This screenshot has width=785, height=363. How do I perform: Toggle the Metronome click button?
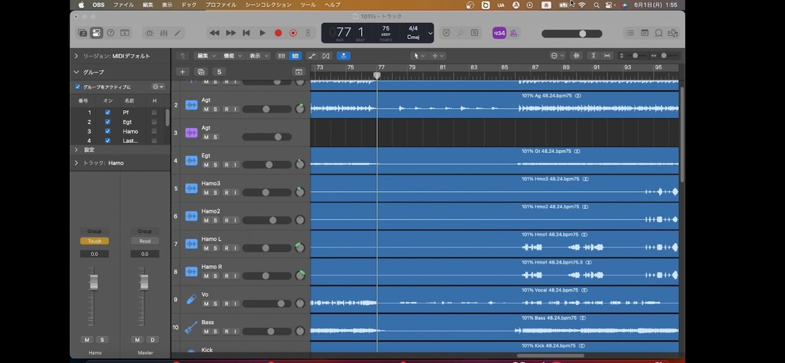(513, 33)
